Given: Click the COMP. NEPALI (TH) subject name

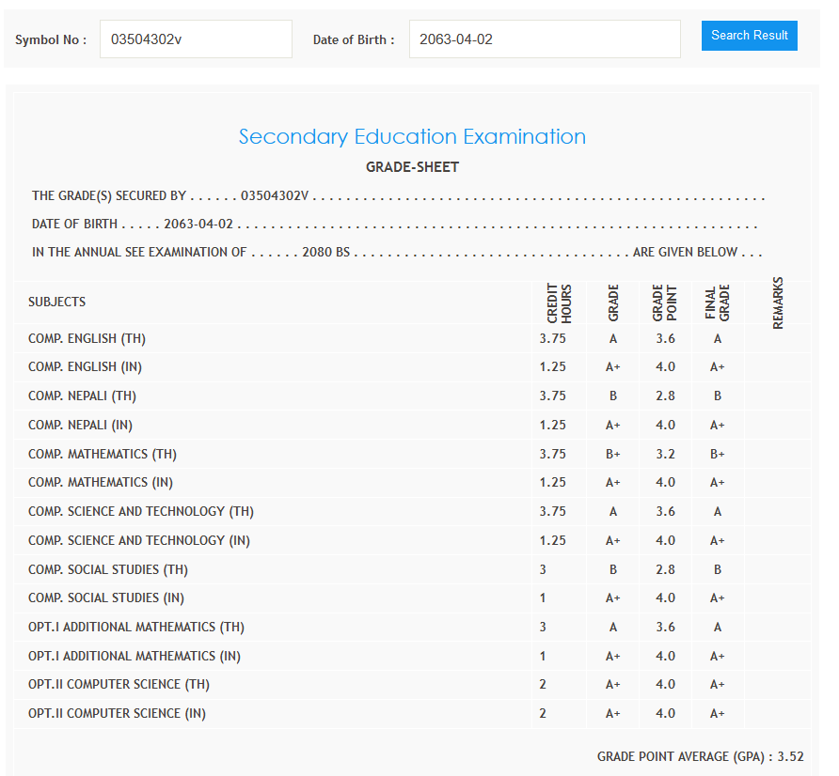Looking at the screenshot, I should [x=82, y=396].
